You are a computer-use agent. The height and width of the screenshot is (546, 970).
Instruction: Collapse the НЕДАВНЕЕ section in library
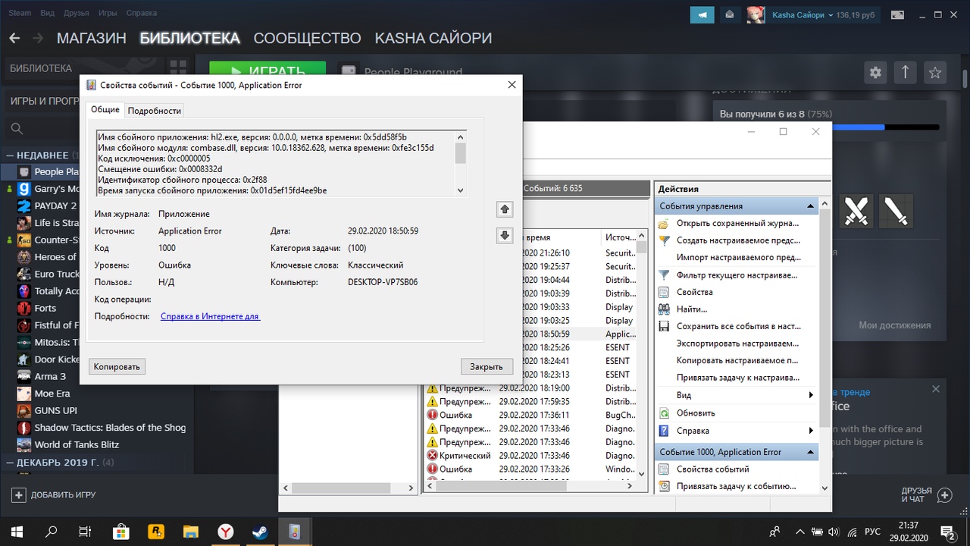coord(9,155)
